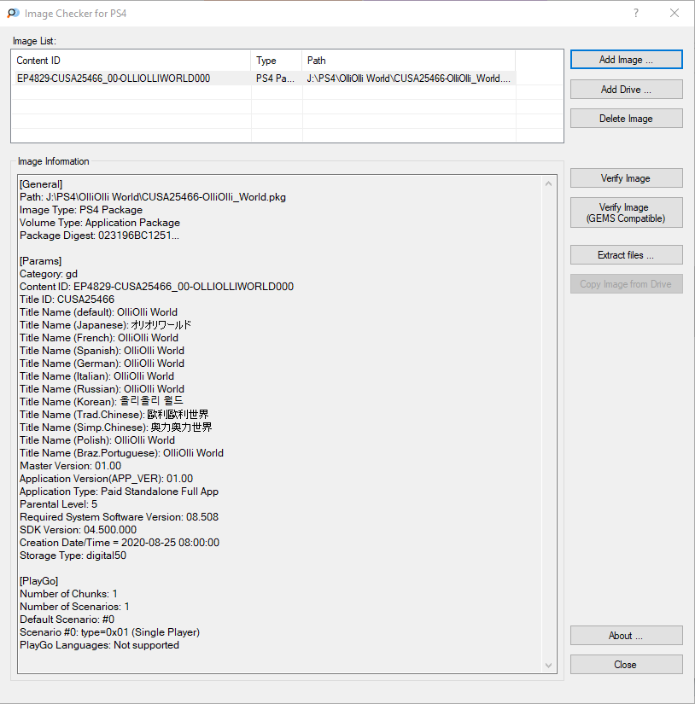
Task: Click the Path column header
Action: [x=408, y=61]
